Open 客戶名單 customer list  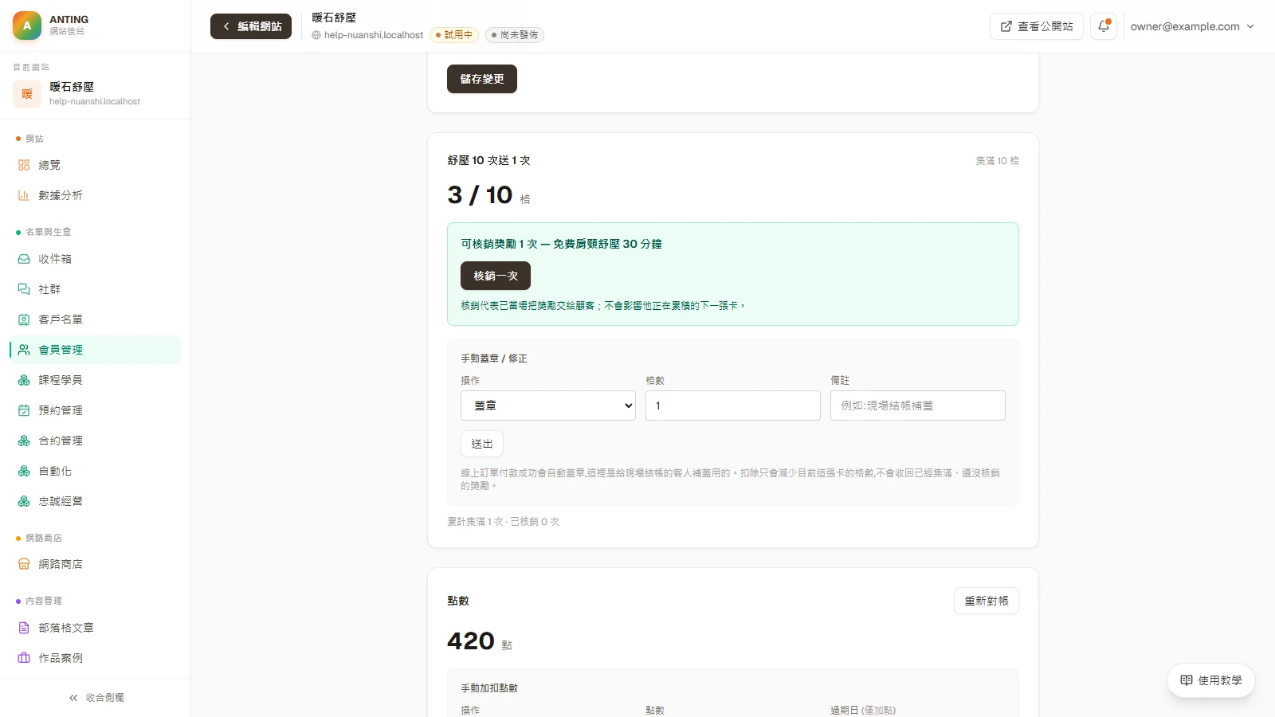click(95, 319)
